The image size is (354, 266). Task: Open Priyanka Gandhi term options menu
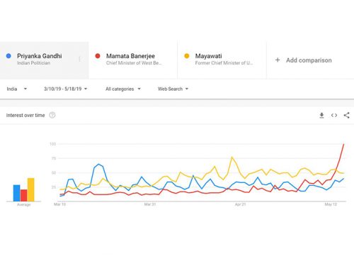tap(79, 59)
